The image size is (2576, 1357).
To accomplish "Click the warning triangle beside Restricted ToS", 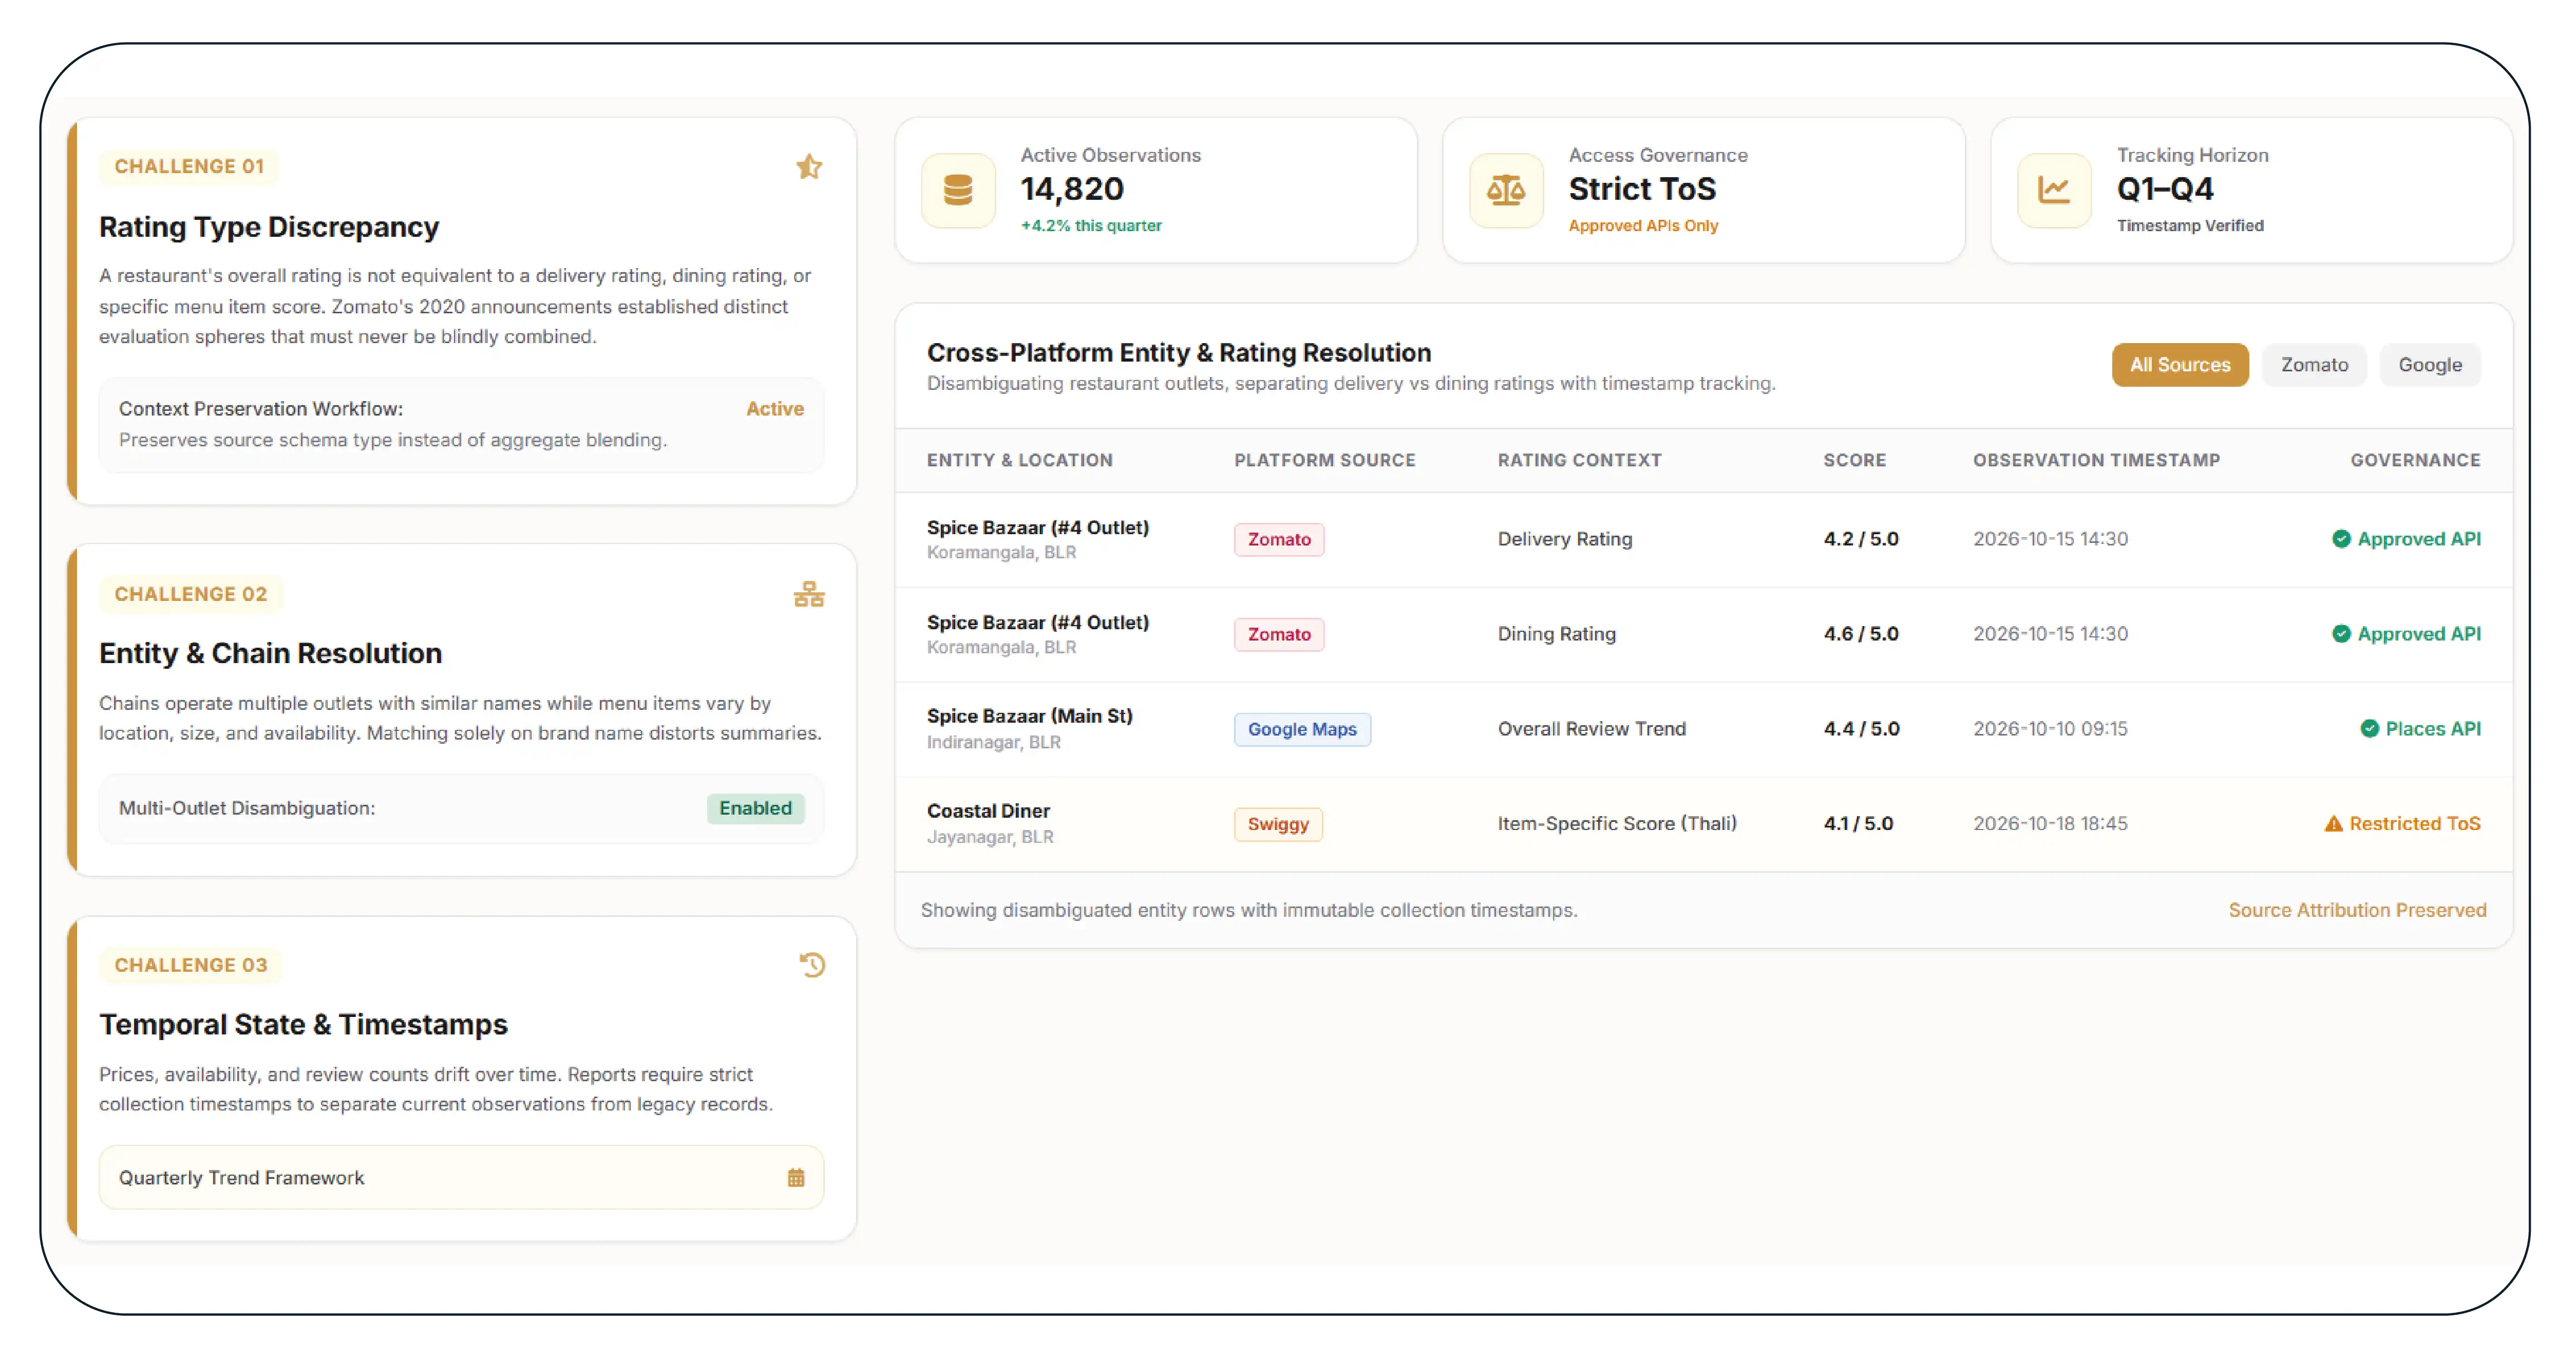I will click(2333, 824).
